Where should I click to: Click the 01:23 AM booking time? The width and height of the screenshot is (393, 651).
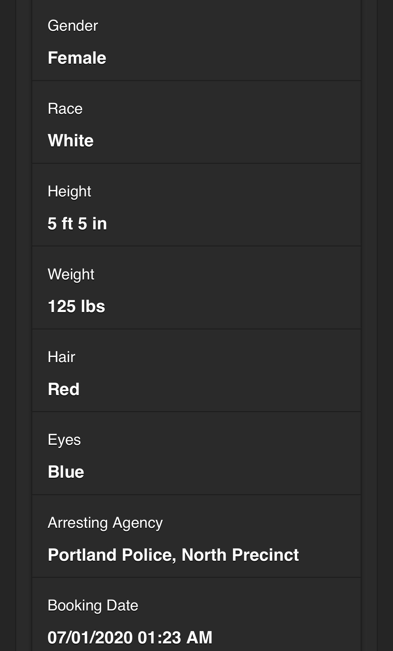click(175, 638)
